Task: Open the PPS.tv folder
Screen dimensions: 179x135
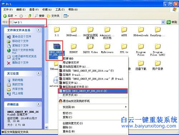Action: [124, 48]
